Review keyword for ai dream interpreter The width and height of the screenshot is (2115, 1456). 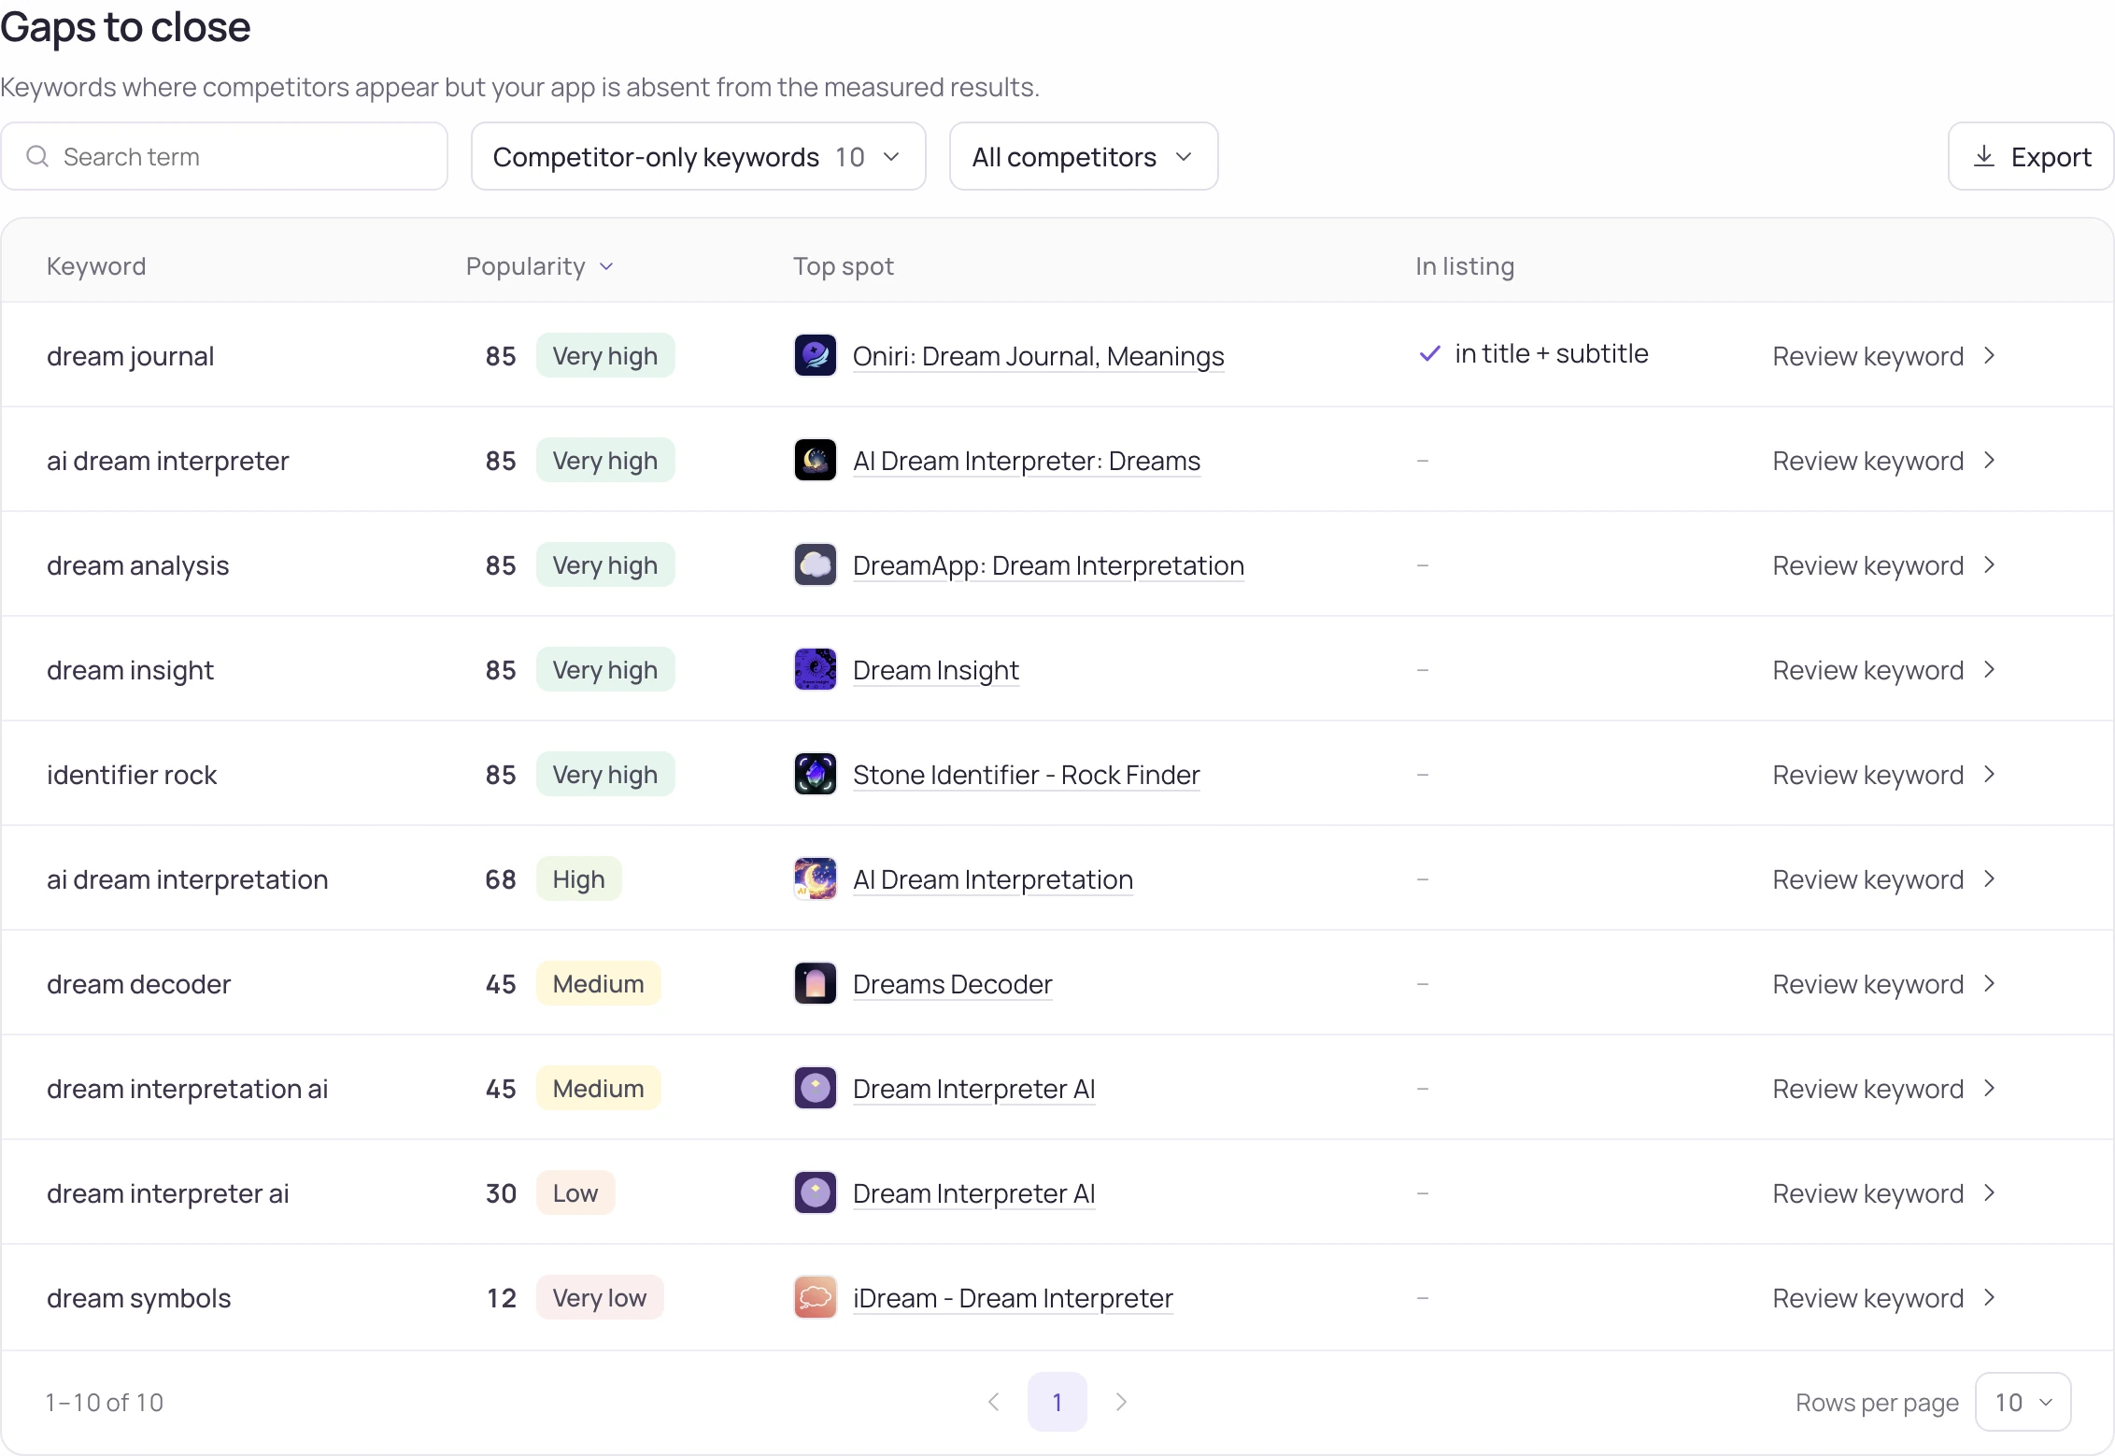(1883, 461)
